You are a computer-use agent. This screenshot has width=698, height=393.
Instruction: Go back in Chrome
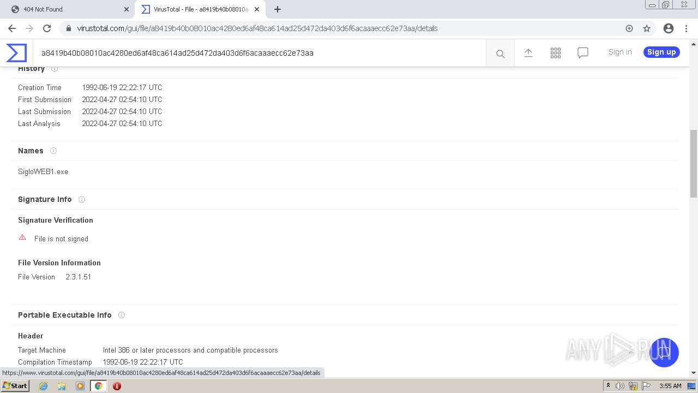[12, 28]
